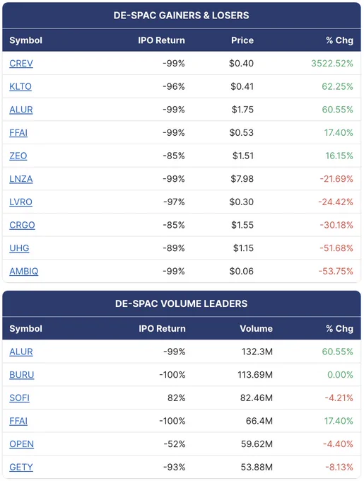364x481 pixels.
Task: Open the CRGO ticker link
Action: [22, 225]
